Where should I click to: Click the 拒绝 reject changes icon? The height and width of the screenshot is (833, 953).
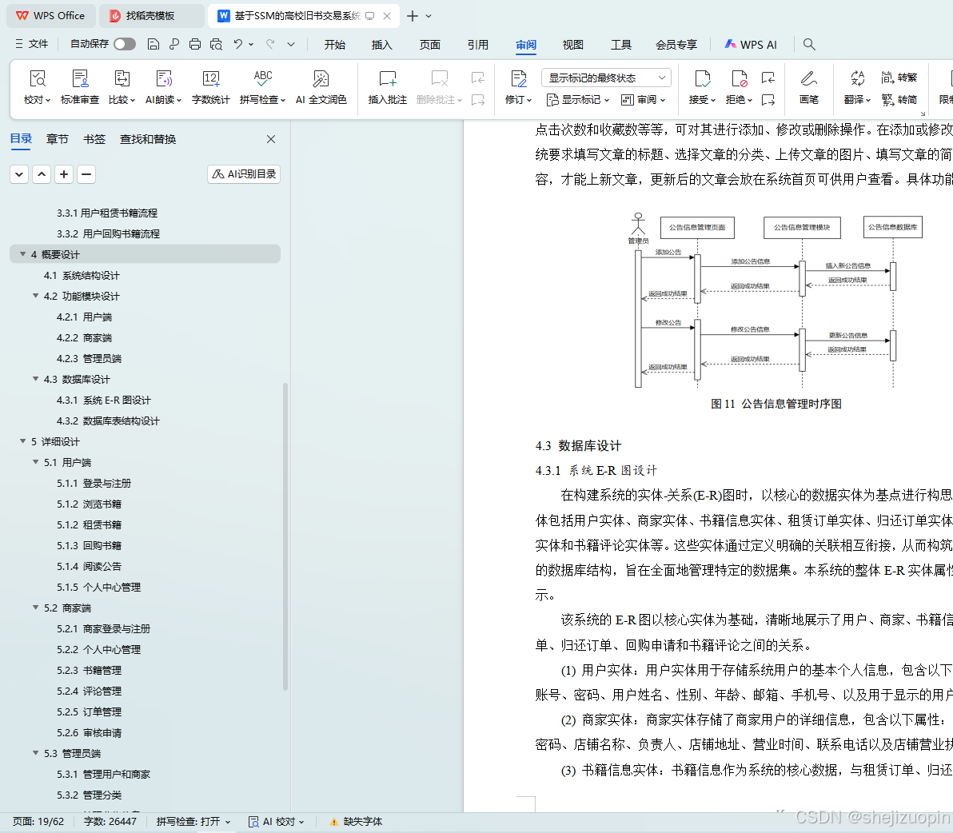point(739,79)
